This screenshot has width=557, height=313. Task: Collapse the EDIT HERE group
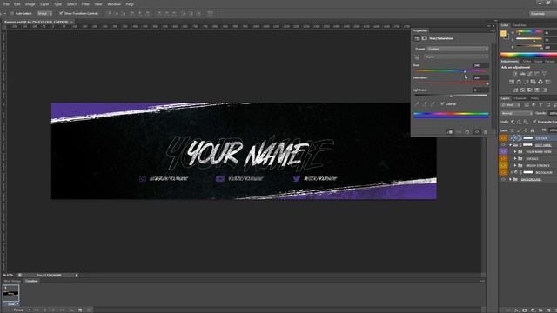point(511,145)
